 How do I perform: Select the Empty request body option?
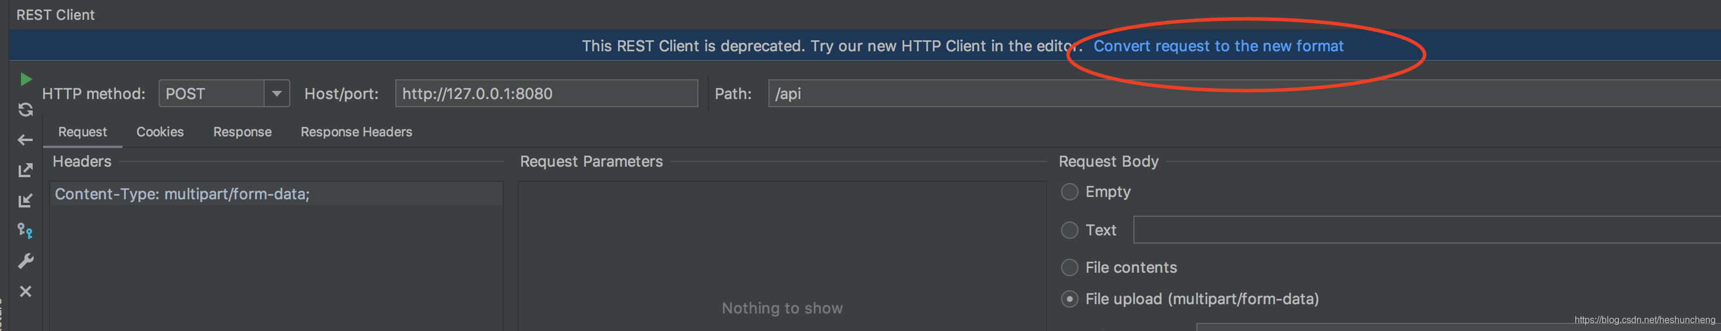pyautogui.click(x=1070, y=192)
